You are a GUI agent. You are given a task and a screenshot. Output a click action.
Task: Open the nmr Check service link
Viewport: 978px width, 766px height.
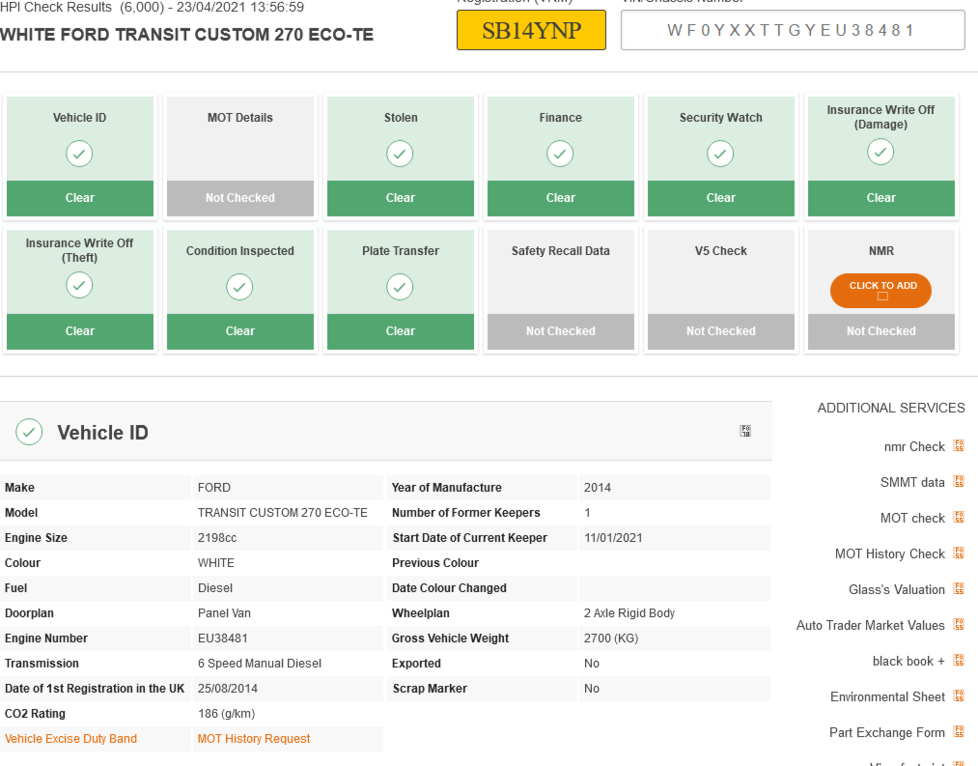(x=914, y=447)
